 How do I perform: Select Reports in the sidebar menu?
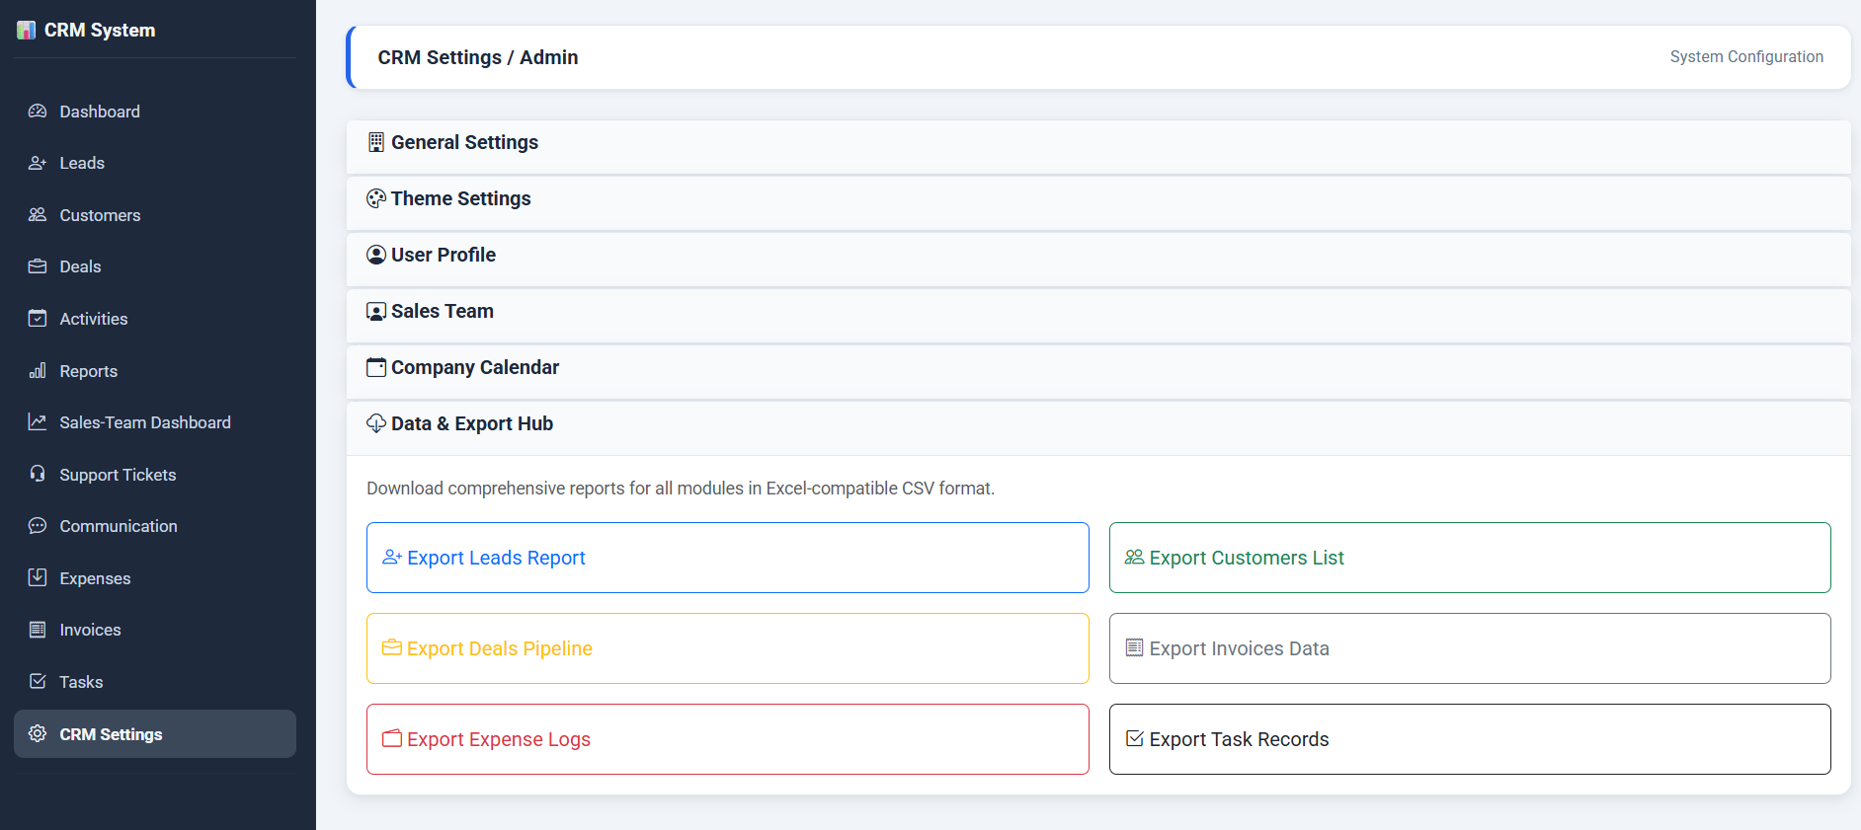point(155,371)
